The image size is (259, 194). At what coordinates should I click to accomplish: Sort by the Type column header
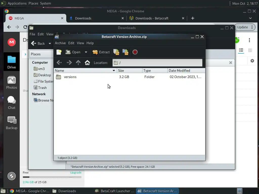tap(155, 71)
